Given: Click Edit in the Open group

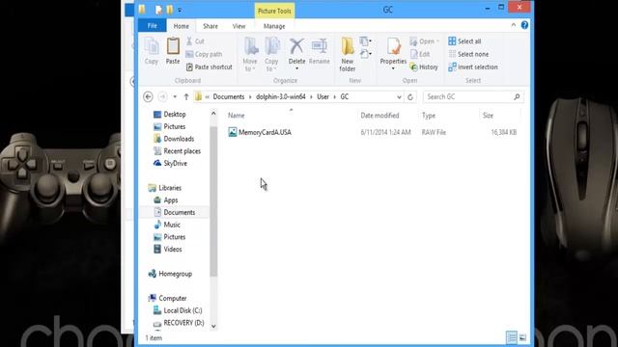Looking at the screenshot, I should click(420, 54).
